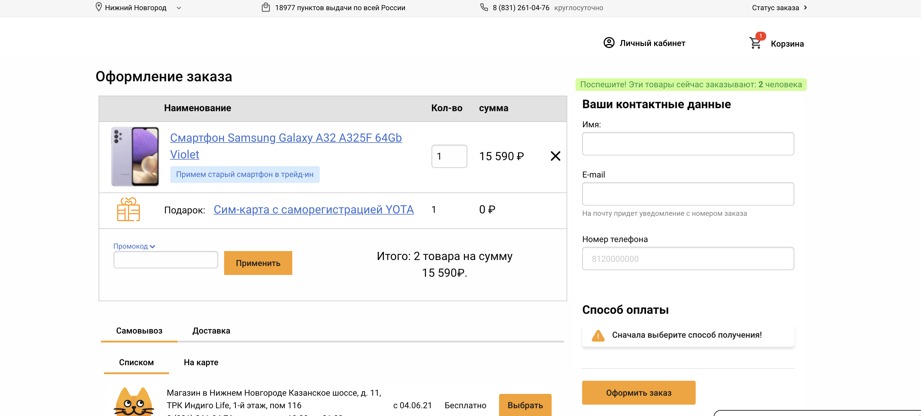Click the orange cat store logo
The width and height of the screenshot is (921, 416).
tap(134, 401)
